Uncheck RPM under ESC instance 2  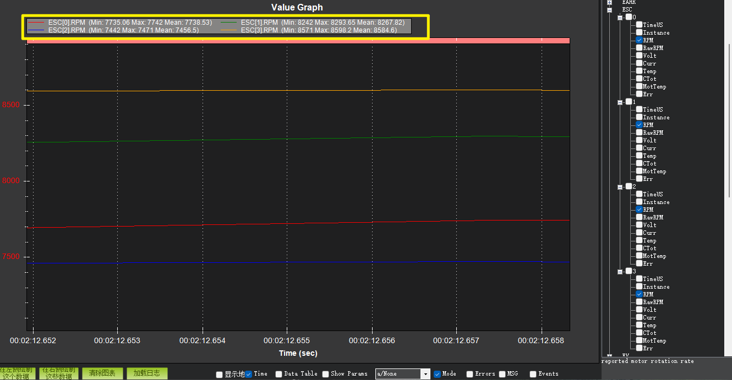tap(639, 210)
